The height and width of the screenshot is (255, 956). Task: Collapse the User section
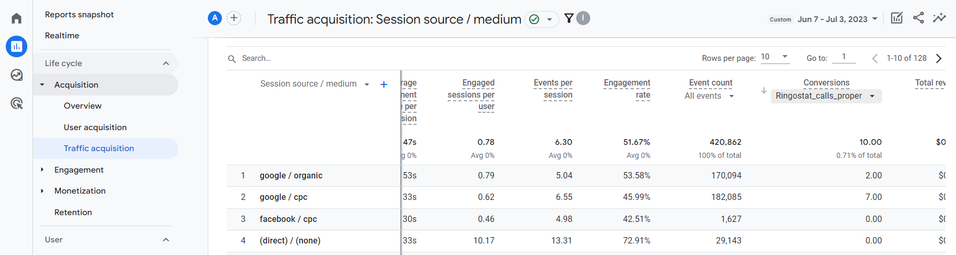point(166,240)
